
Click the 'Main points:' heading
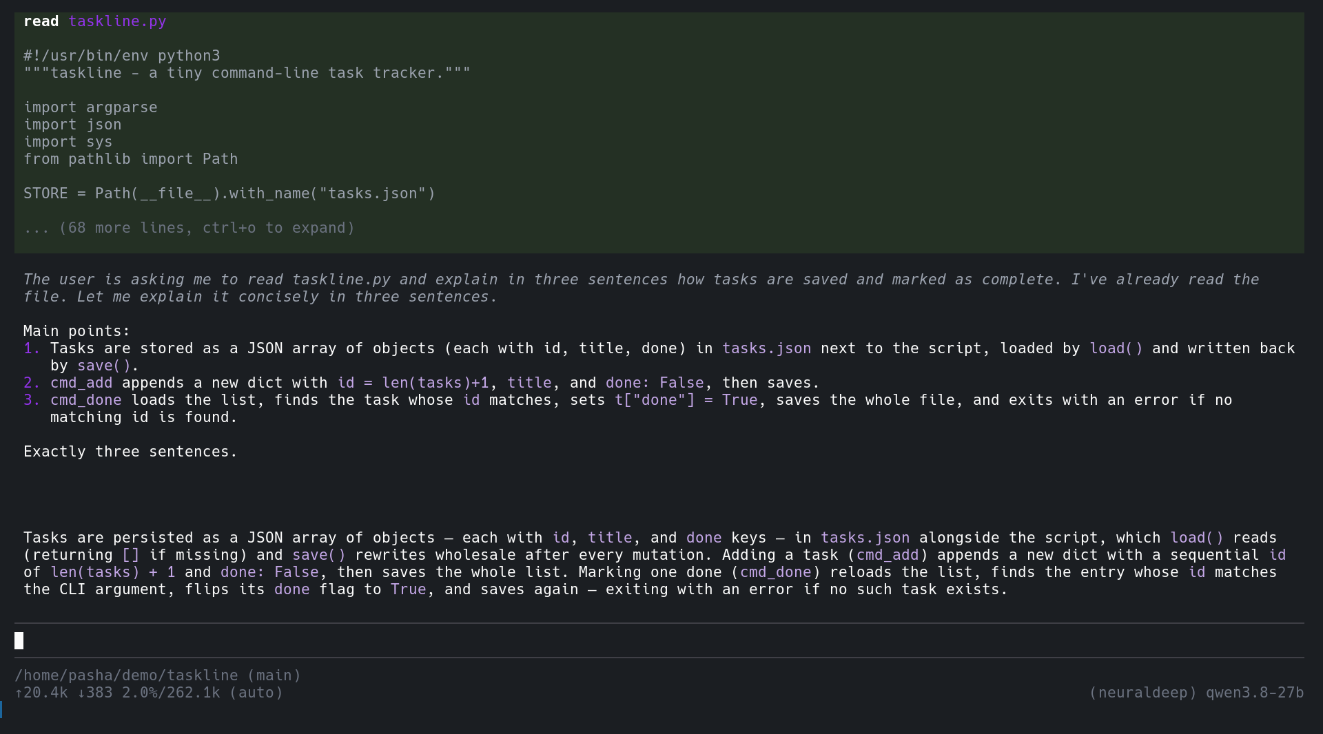(76, 331)
